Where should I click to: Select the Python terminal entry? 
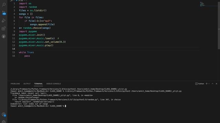point(199,84)
